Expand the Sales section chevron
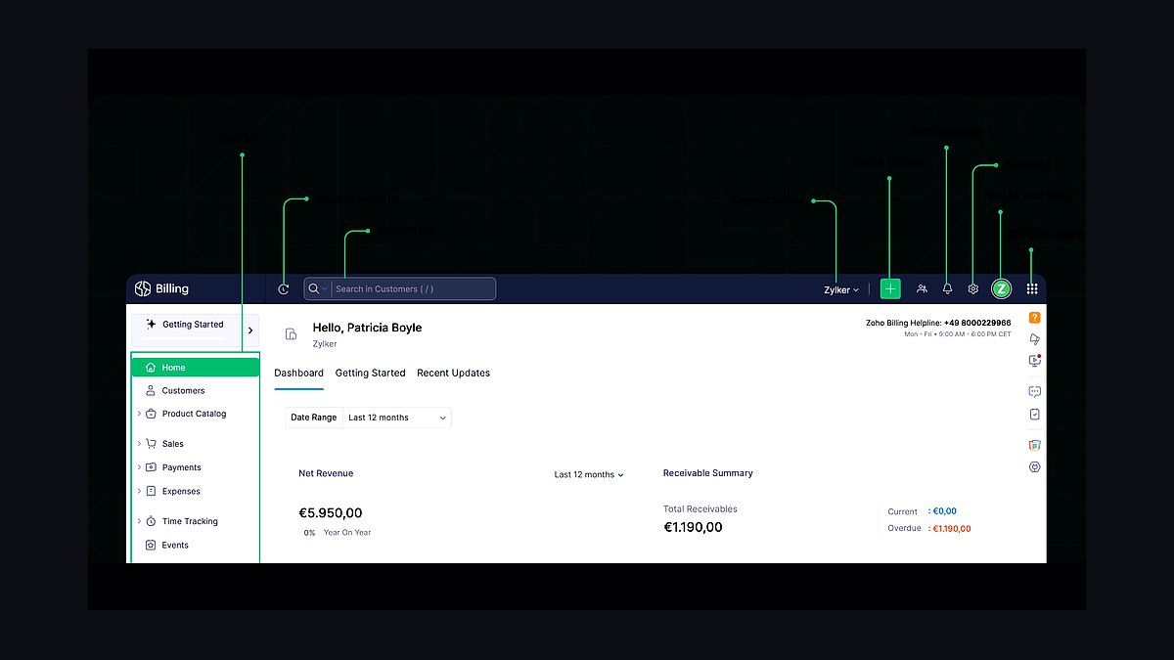1174x660 pixels. (139, 444)
